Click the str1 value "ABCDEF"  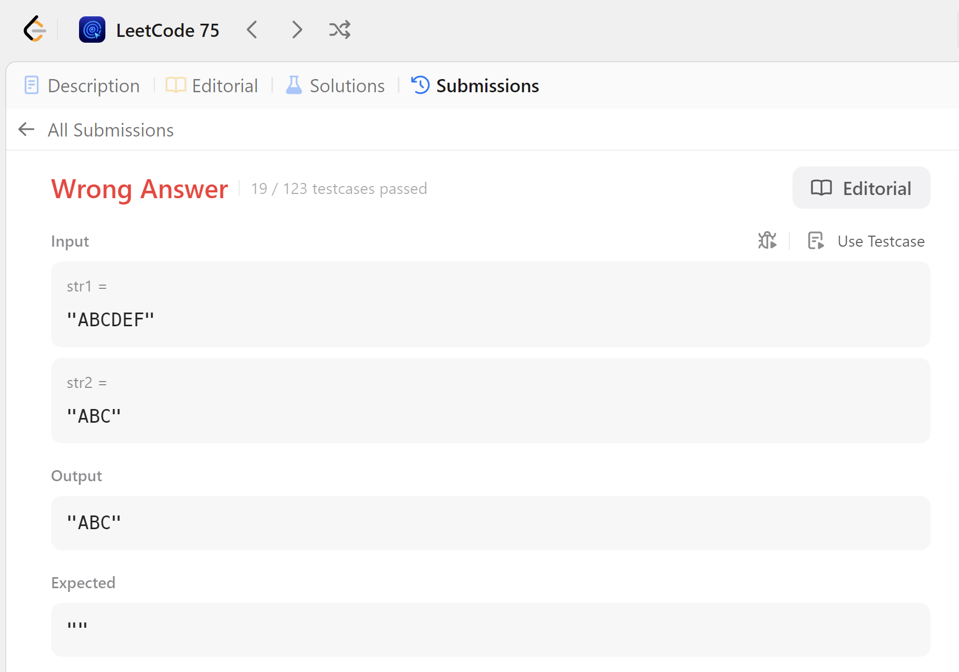(x=111, y=319)
